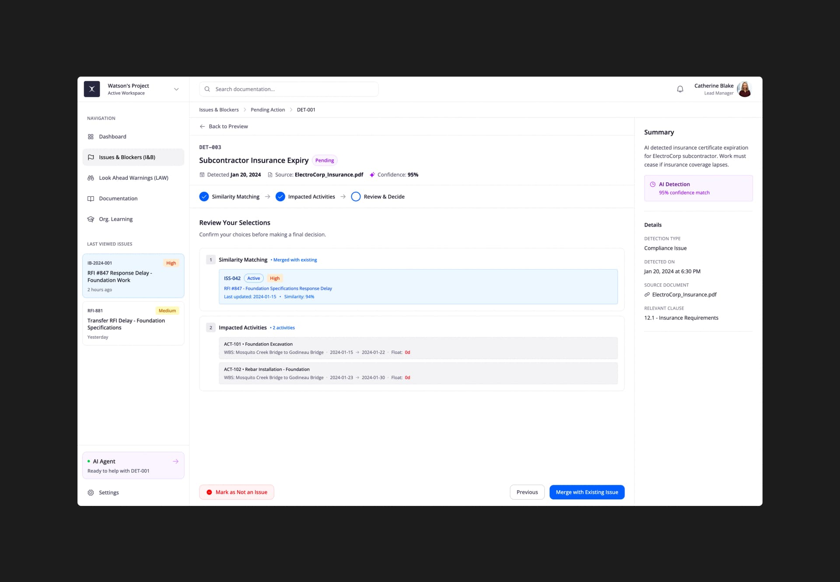
Task: Click the Compliance Issue detection type
Action: (665, 248)
